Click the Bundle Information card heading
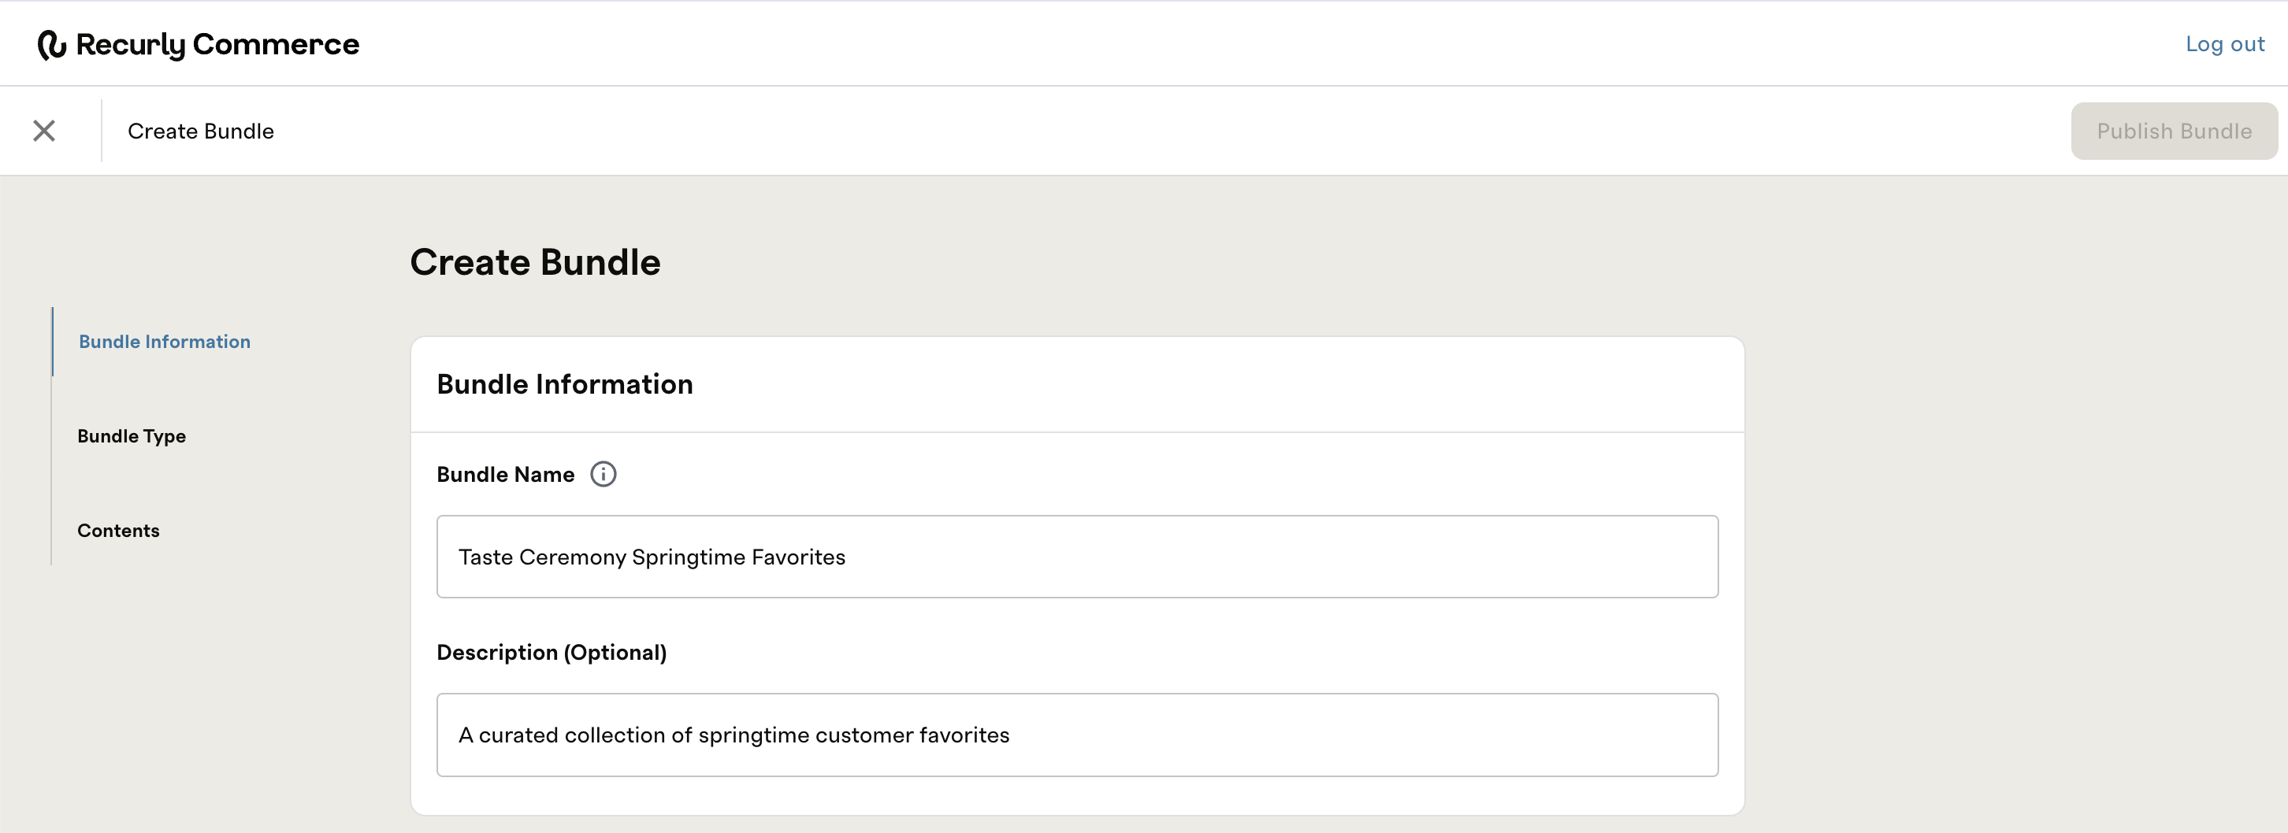Screen dimensions: 2288x833 [x=564, y=384]
